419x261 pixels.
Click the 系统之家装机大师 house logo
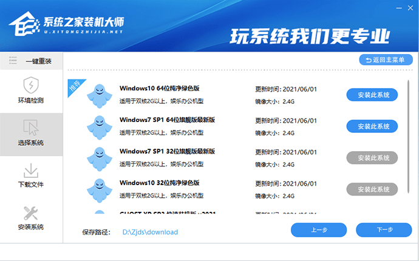(x=24, y=24)
